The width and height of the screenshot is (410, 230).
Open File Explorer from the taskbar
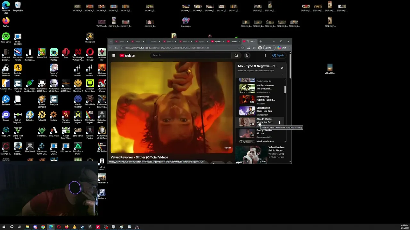tap(27, 227)
